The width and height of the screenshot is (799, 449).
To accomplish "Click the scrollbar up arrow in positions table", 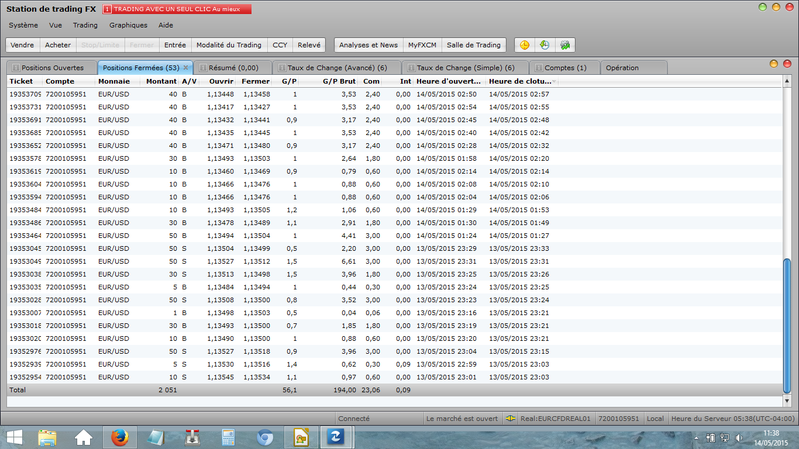I will click(x=787, y=81).
